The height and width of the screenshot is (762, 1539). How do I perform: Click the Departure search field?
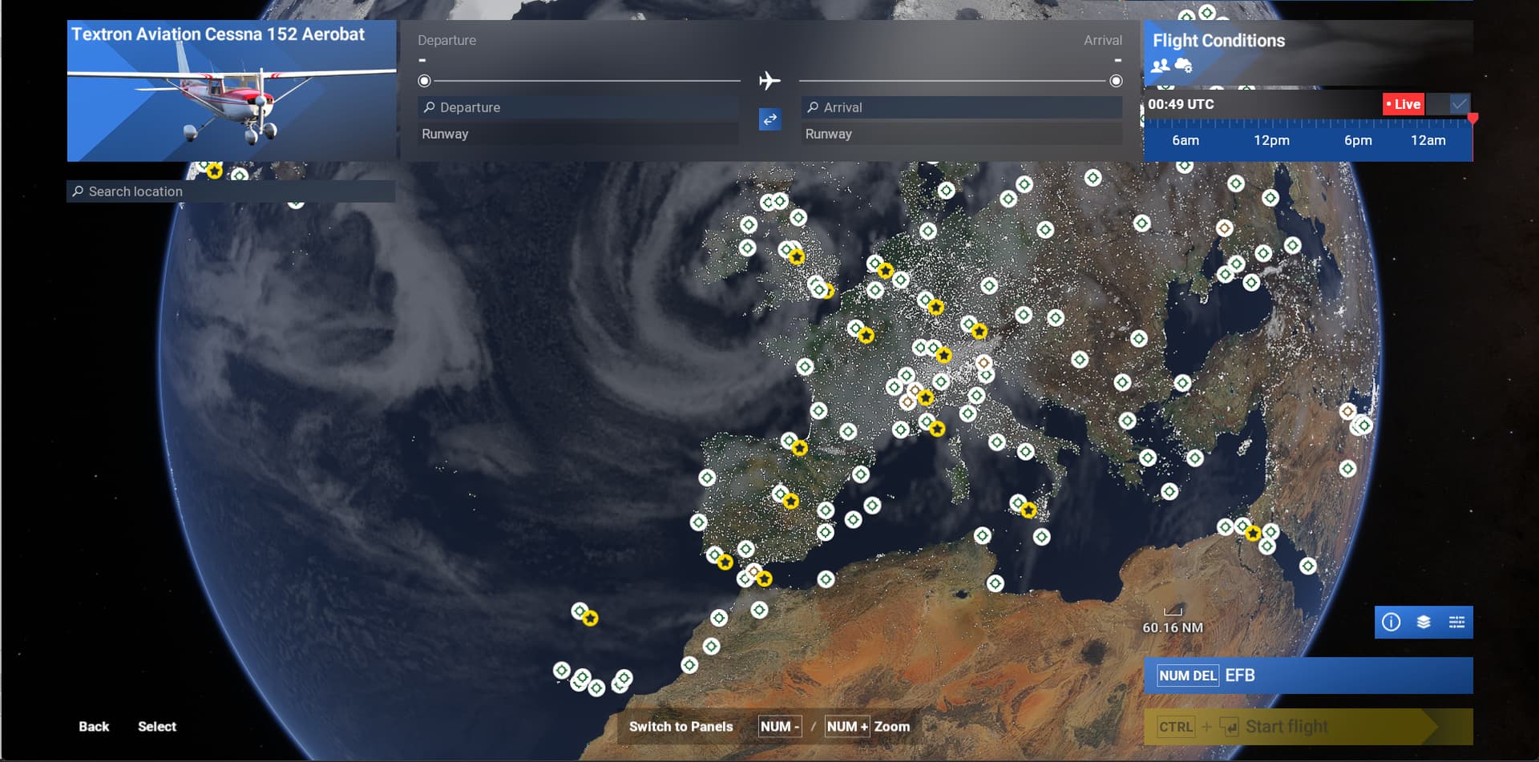578,107
